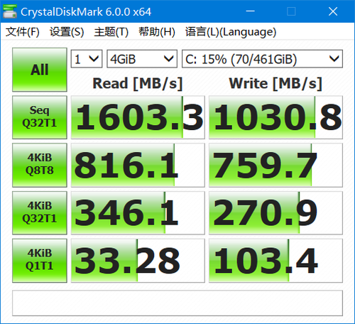Open the 设置(S) menu
Screen dimensions: 355x324
pyautogui.click(x=67, y=32)
